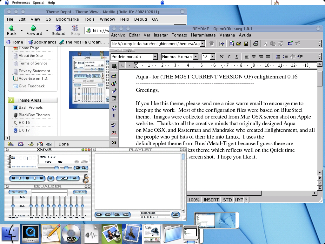Click the XMMS next track button

42,178
